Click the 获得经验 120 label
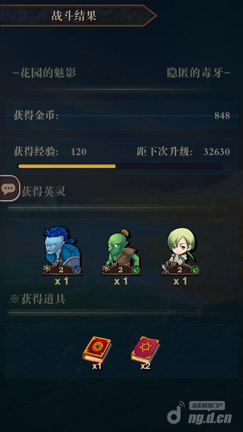Viewport: 243px width, 432px height. tap(50, 152)
